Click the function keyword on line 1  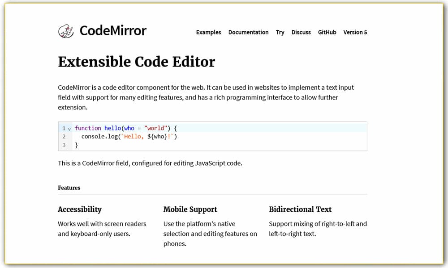tap(88, 128)
